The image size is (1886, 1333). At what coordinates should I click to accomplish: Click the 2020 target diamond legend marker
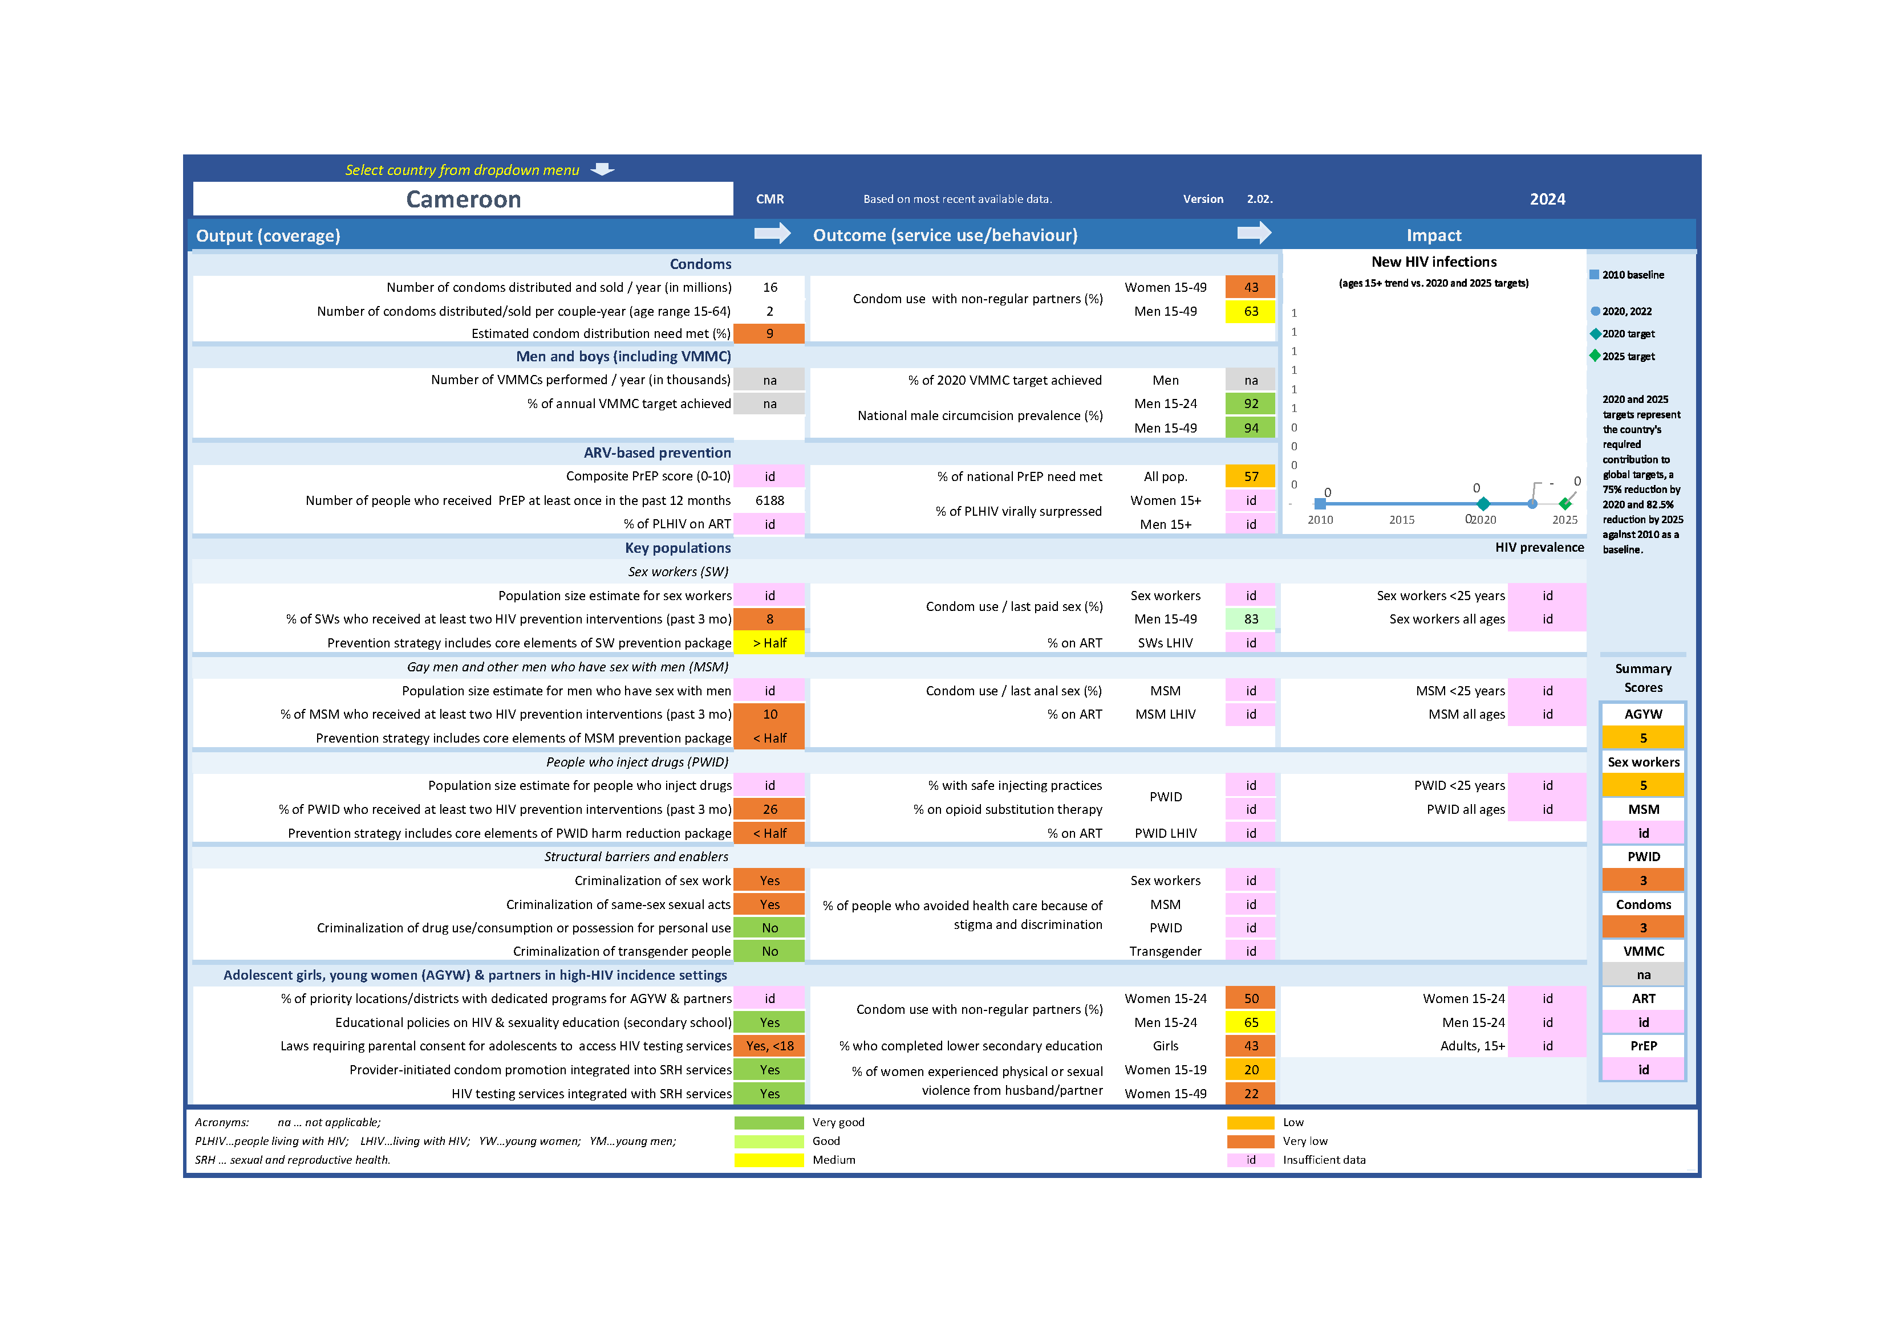[1595, 334]
